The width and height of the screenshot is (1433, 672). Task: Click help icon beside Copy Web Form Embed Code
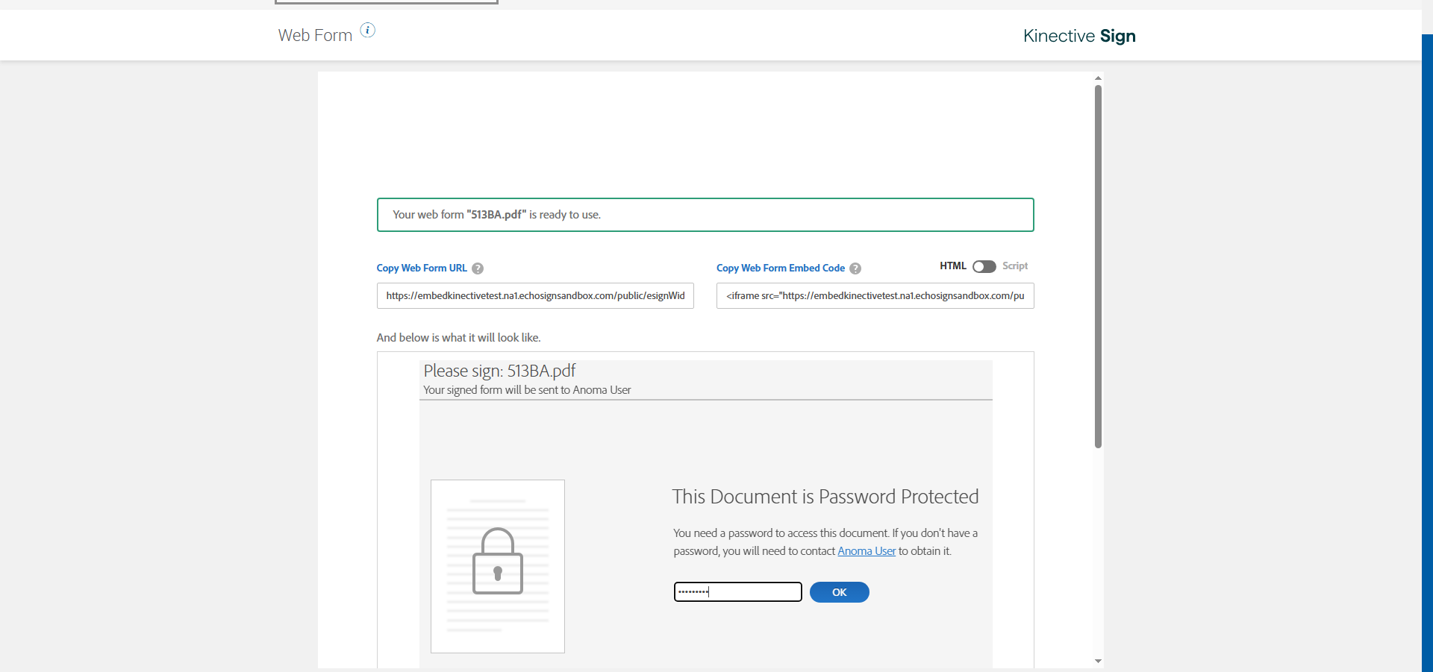coord(855,269)
